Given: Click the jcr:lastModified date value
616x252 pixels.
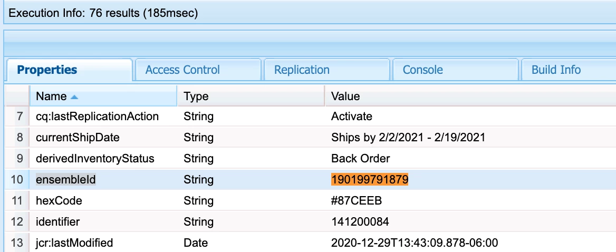Looking at the screenshot, I should coord(415,243).
